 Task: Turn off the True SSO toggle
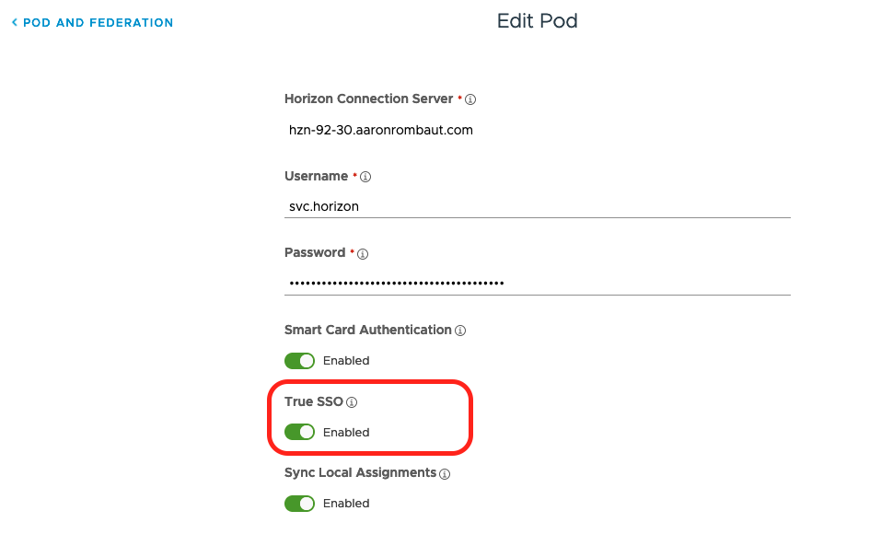tap(299, 432)
